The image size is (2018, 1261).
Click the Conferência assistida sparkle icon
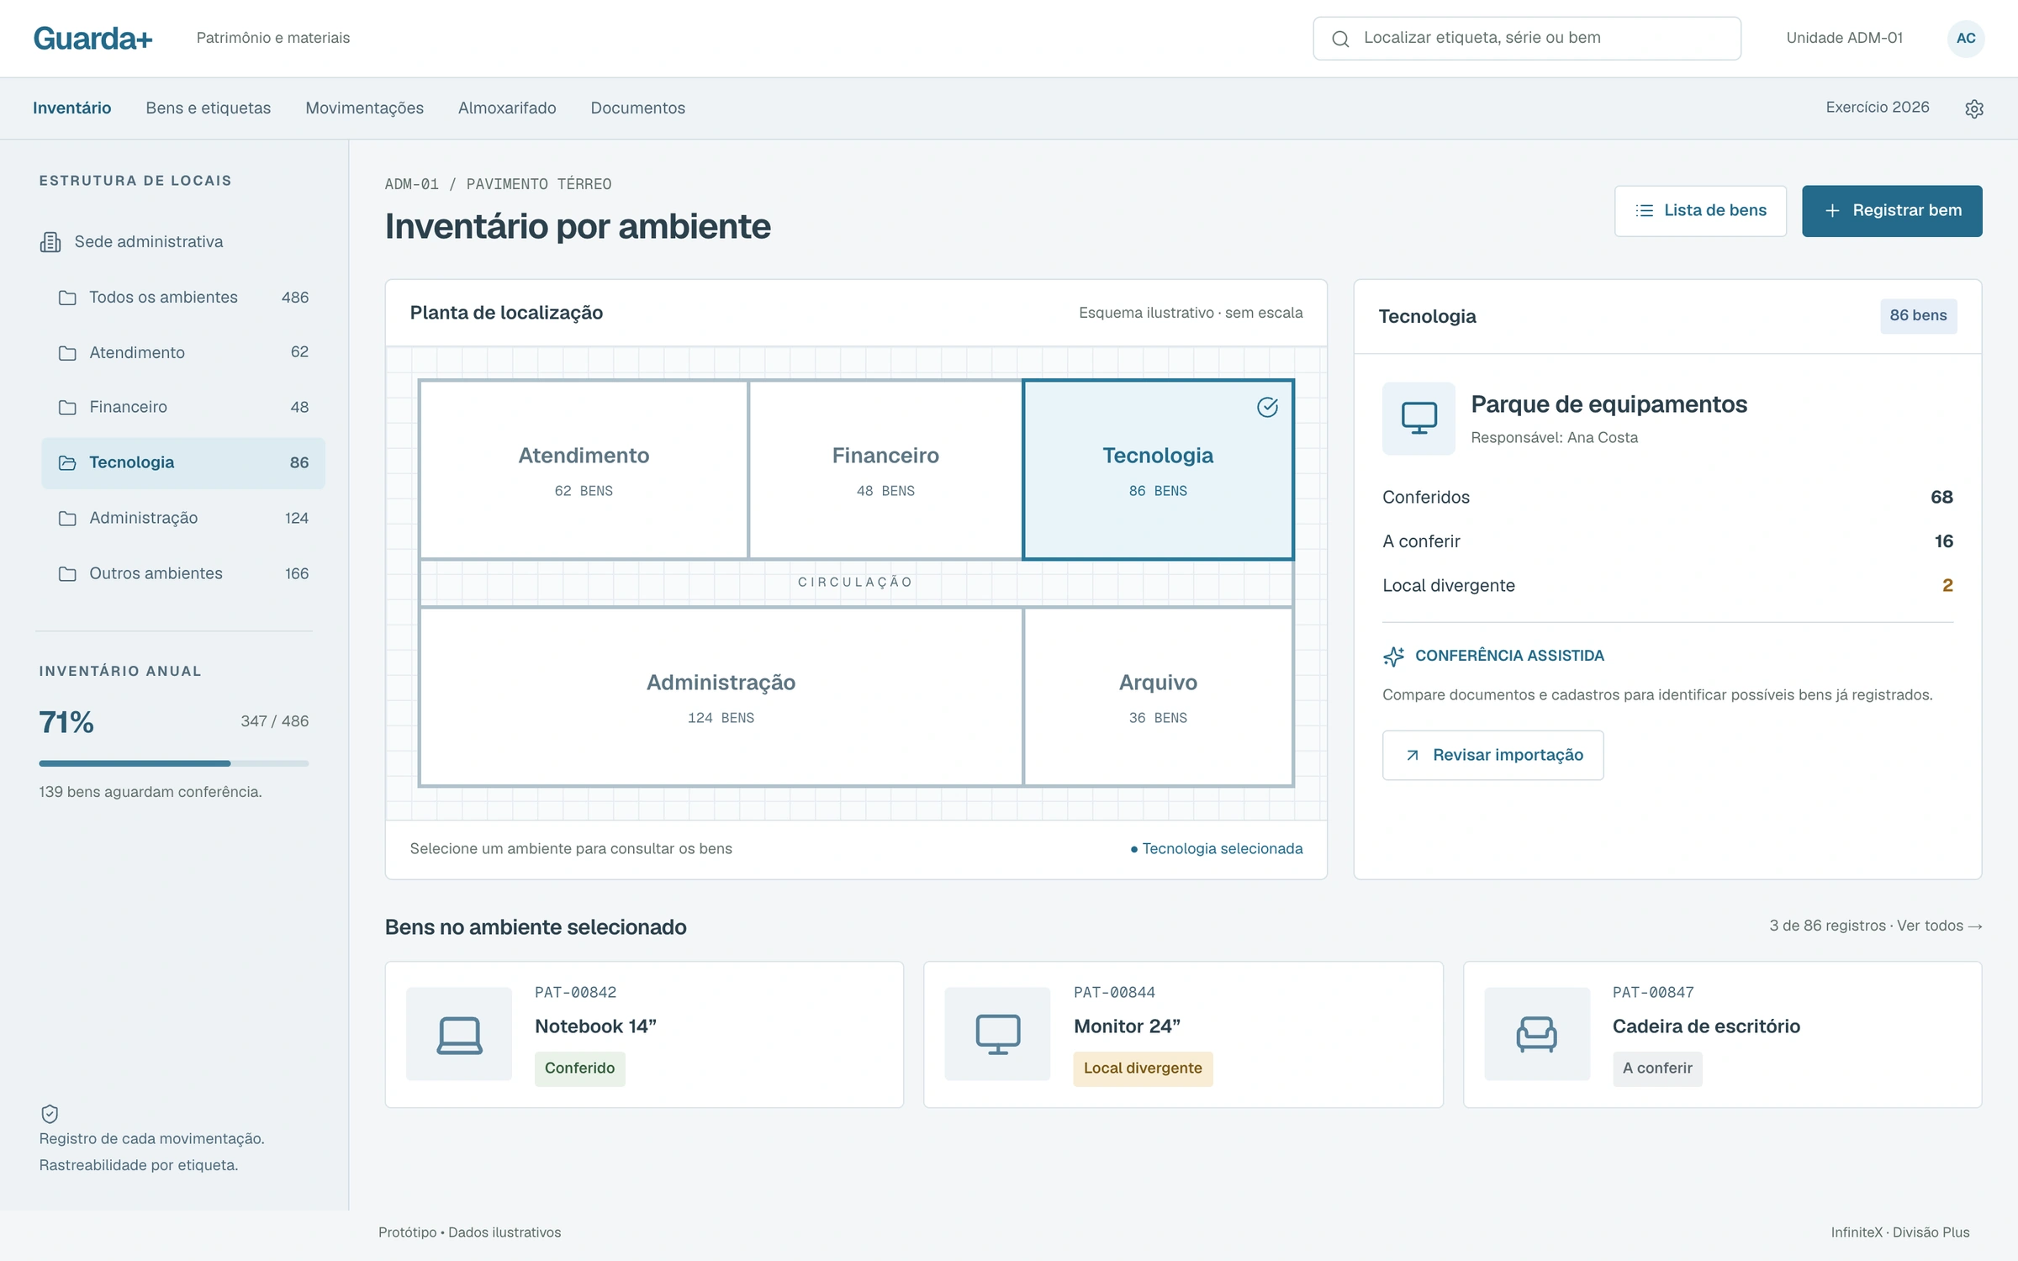click(x=1393, y=656)
